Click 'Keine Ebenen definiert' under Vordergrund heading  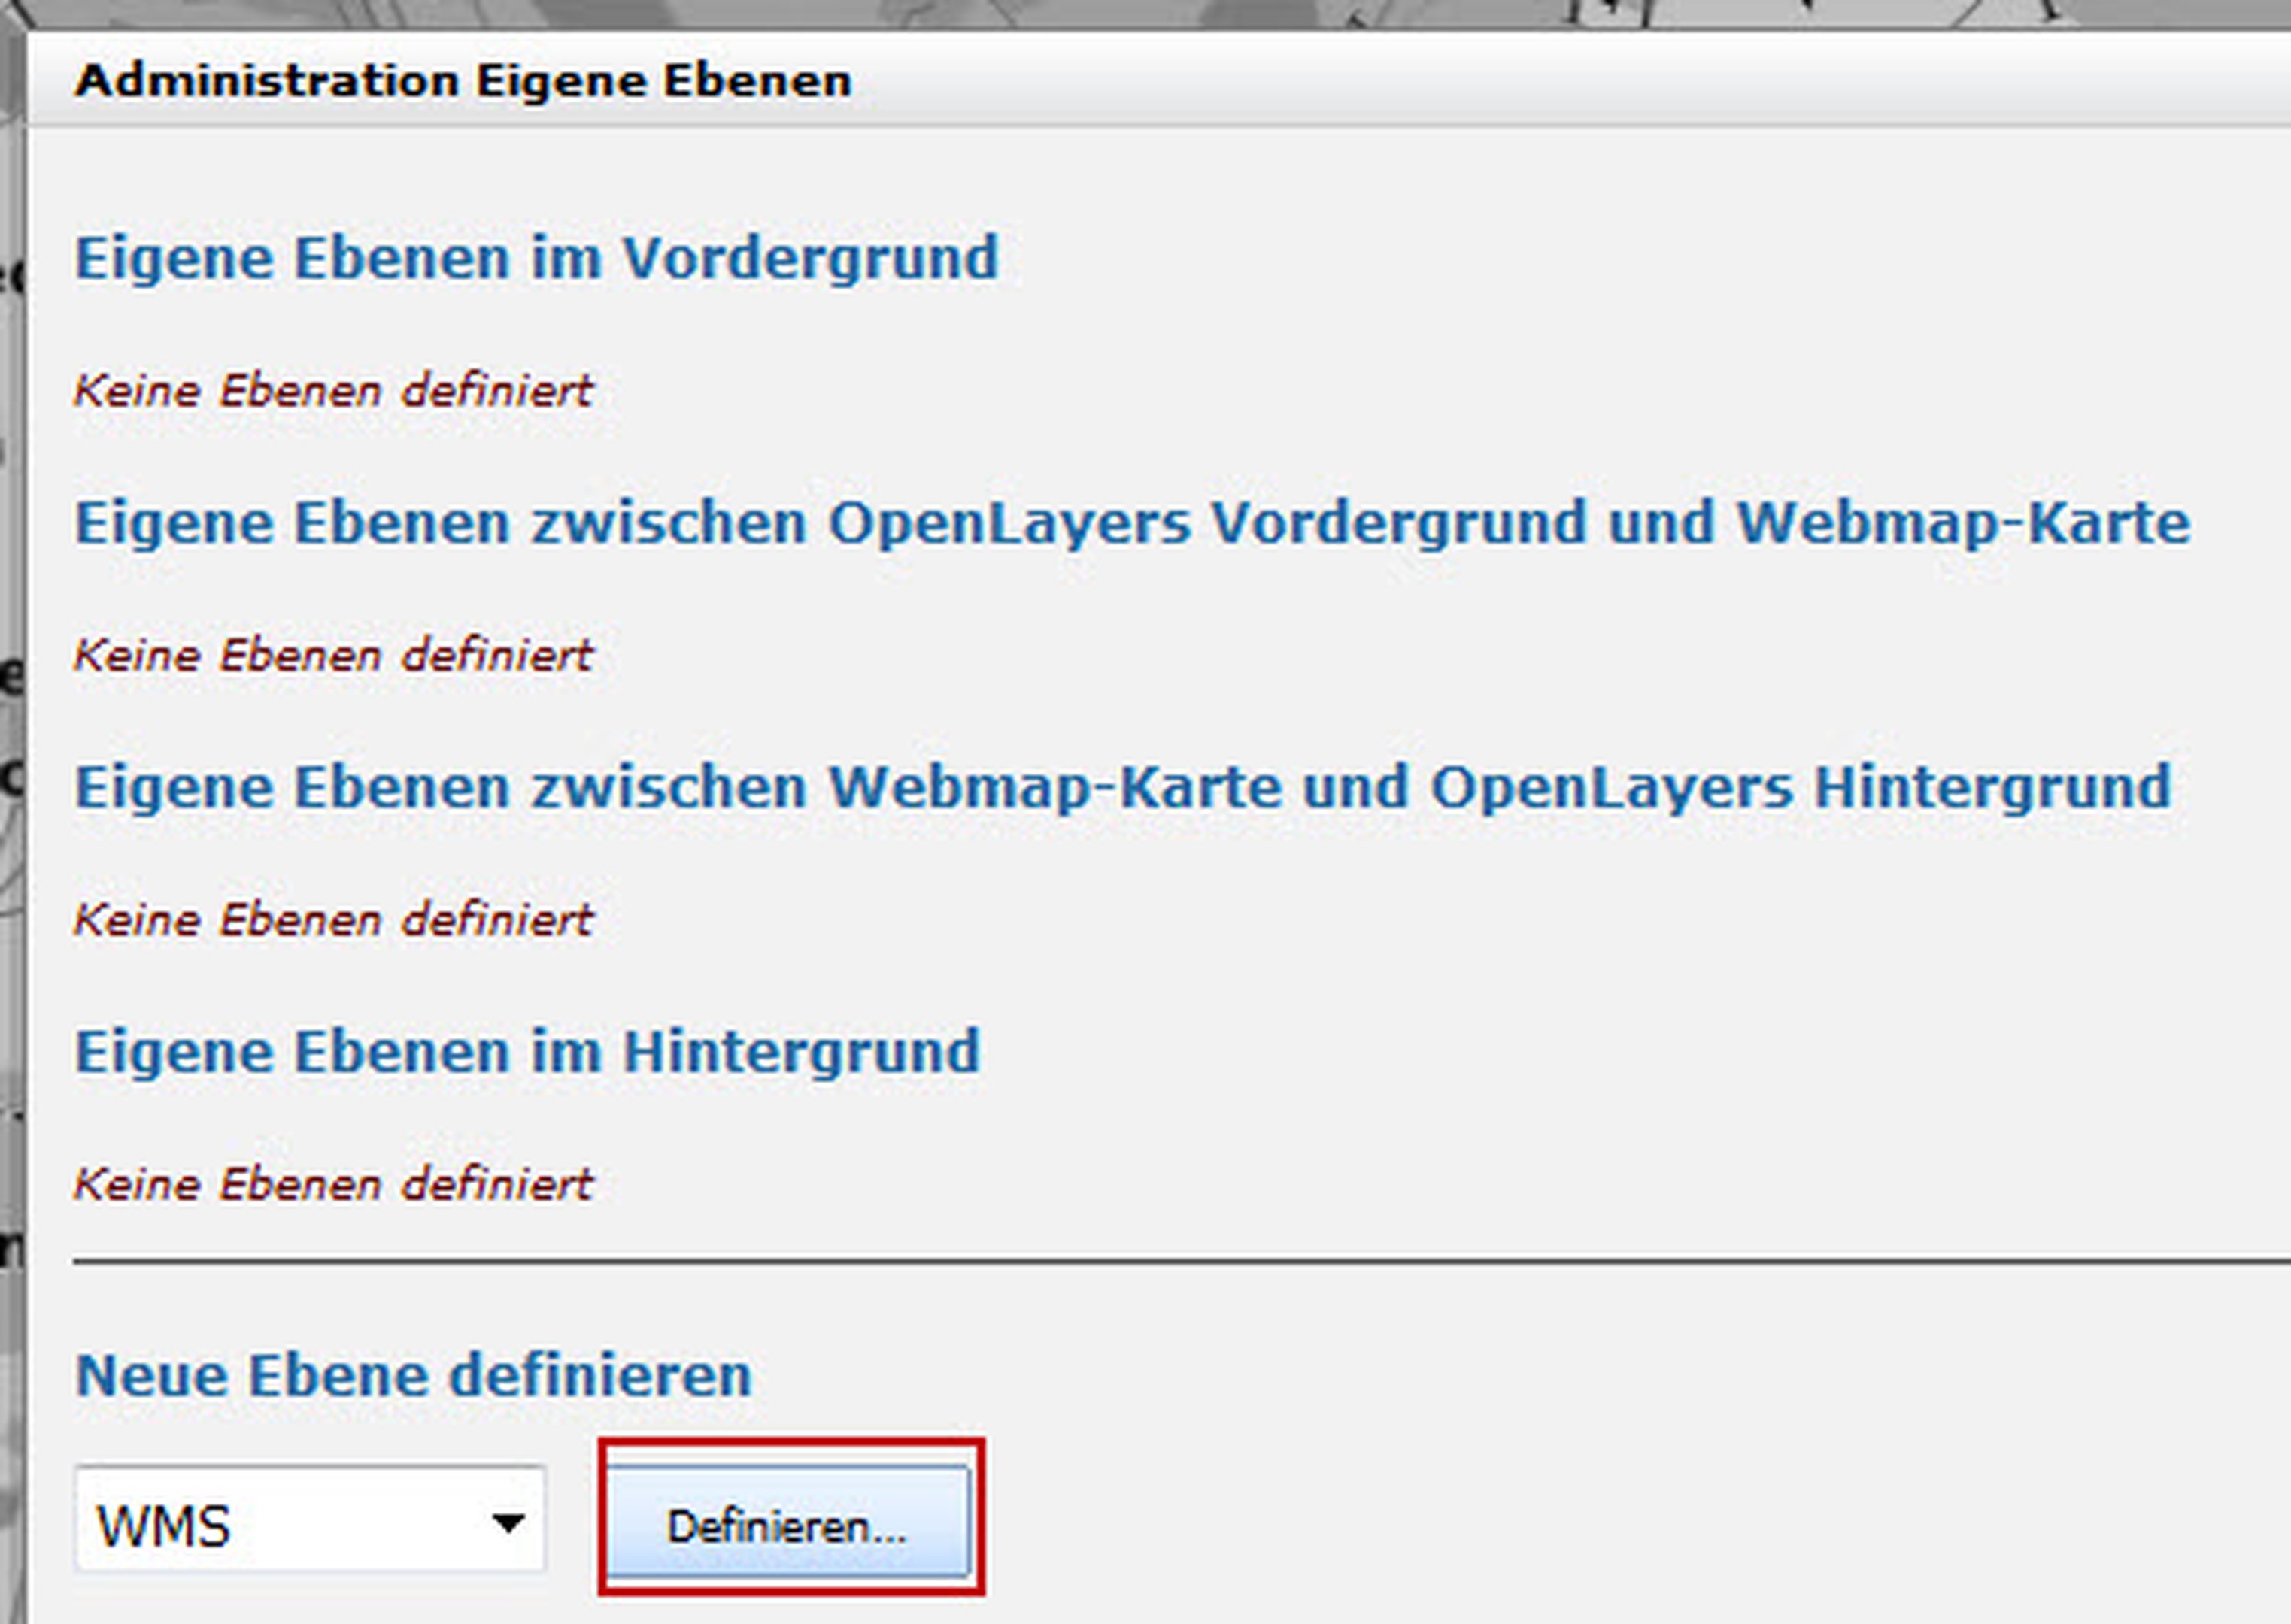click(333, 391)
